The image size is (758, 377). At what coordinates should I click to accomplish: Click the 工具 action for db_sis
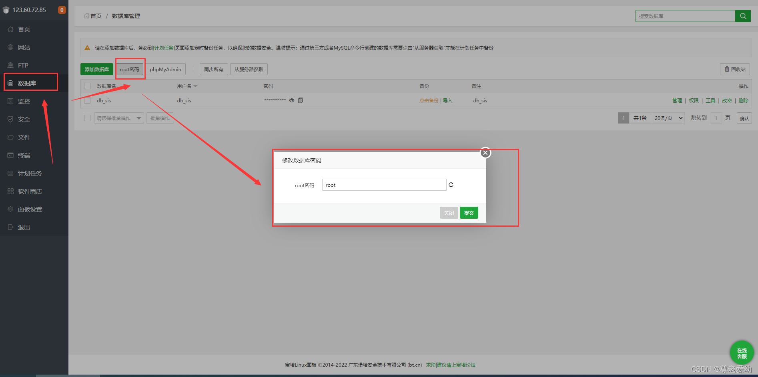[710, 101]
